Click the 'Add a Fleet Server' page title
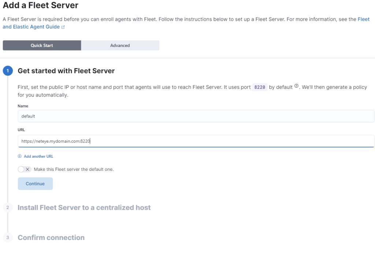This screenshot has height=255, width=375. point(40,5)
